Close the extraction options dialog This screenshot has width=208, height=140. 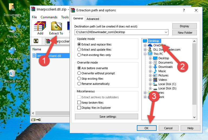196,10
